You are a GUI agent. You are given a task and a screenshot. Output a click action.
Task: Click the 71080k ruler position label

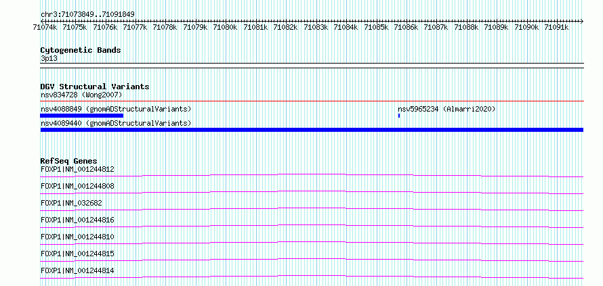[226, 27]
